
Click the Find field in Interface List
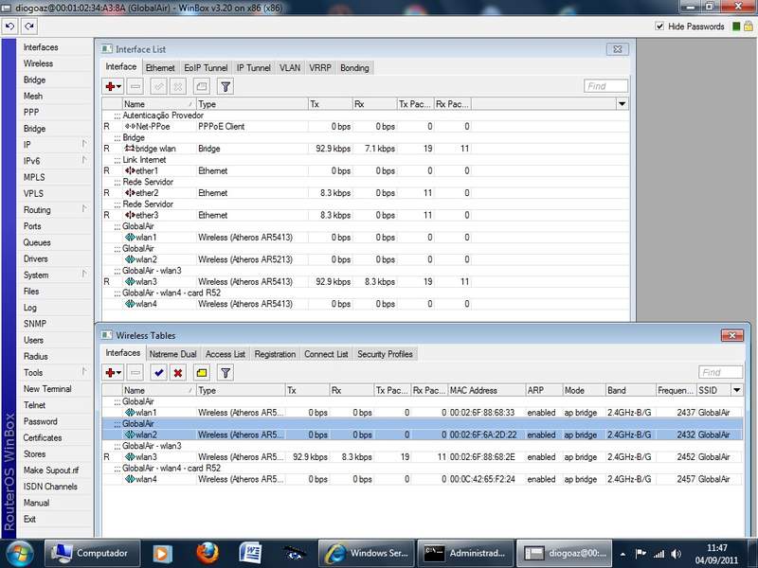pyautogui.click(x=605, y=86)
